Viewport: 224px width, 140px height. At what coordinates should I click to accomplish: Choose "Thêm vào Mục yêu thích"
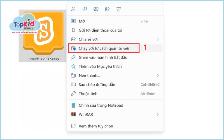point(115,66)
